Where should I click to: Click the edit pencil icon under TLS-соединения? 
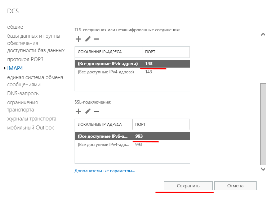point(87,39)
